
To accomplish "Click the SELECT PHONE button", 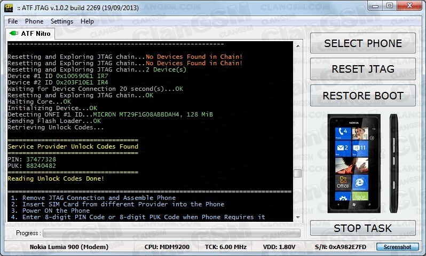I will (362, 43).
